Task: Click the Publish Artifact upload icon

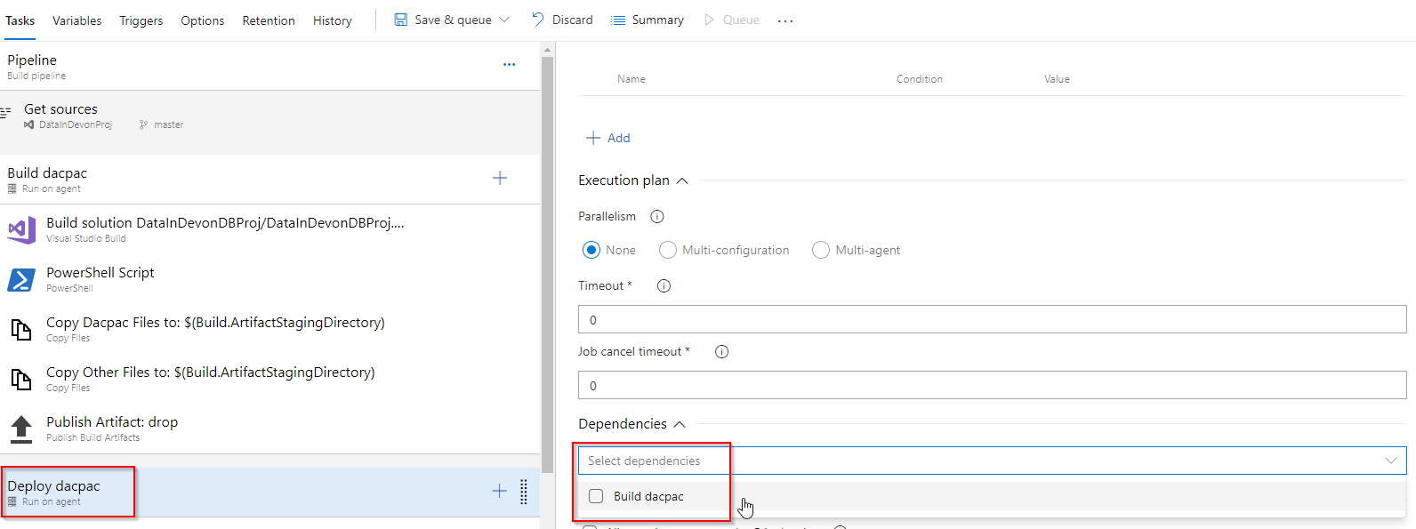Action: [x=21, y=429]
